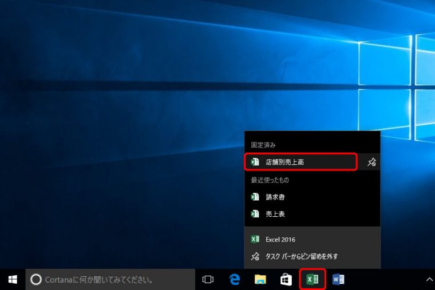This screenshot has width=435, height=290.
Task: Click the Cortana search box
Action: (x=110, y=280)
